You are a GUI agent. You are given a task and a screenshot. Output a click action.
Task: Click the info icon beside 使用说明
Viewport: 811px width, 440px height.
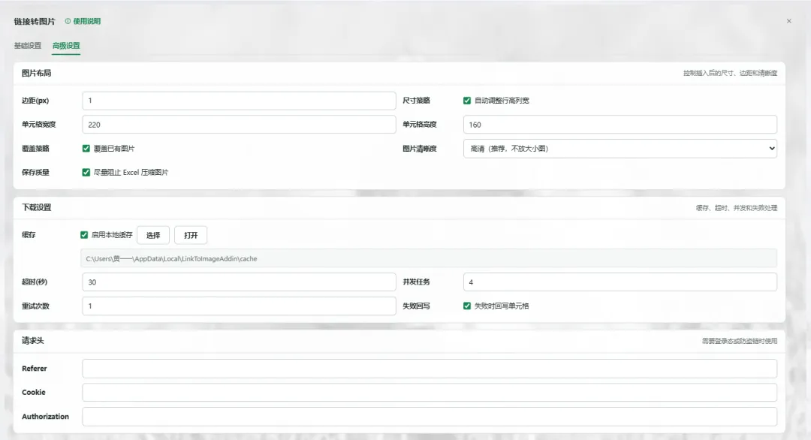(68, 21)
